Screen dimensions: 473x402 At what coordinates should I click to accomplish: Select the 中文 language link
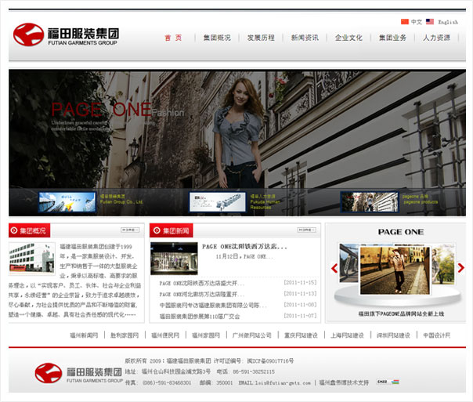[417, 22]
